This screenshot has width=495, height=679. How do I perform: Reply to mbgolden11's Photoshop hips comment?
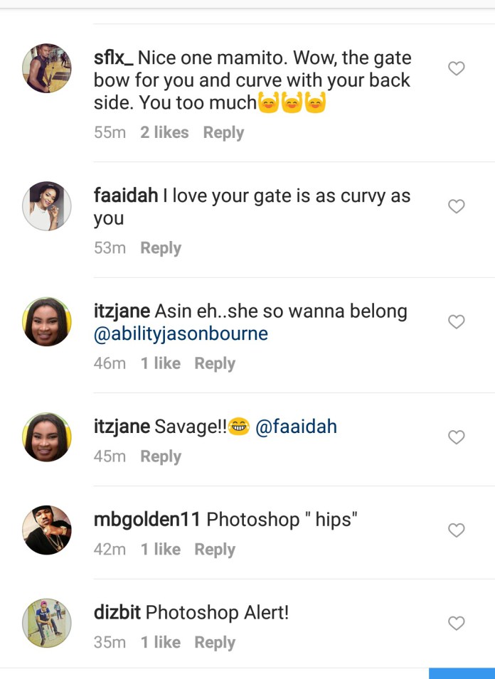(x=215, y=550)
